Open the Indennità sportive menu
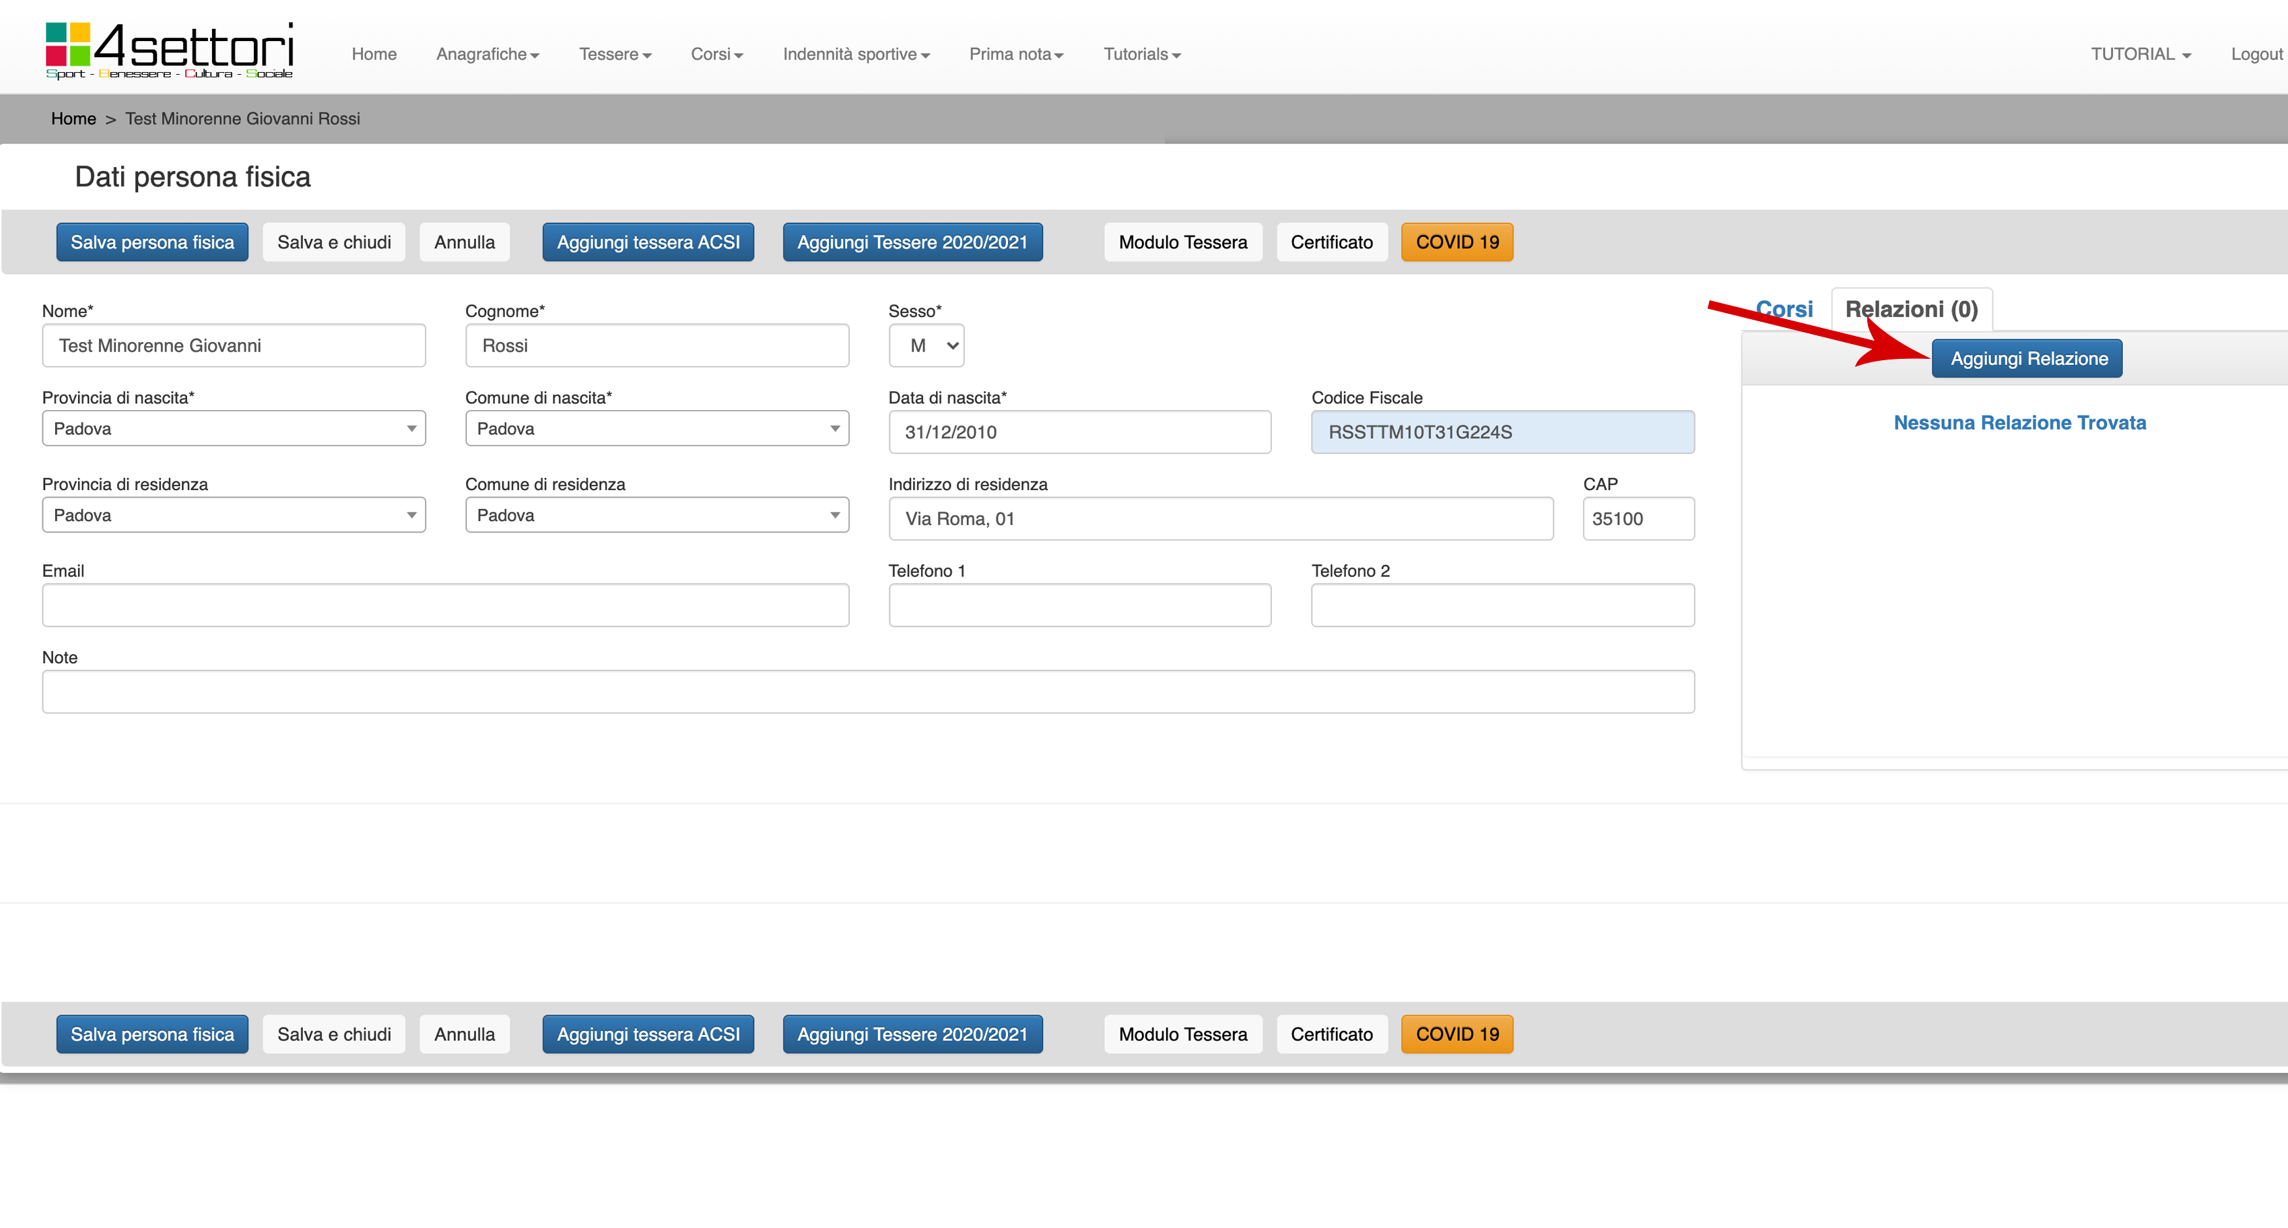The width and height of the screenshot is (2288, 1228). point(855,54)
